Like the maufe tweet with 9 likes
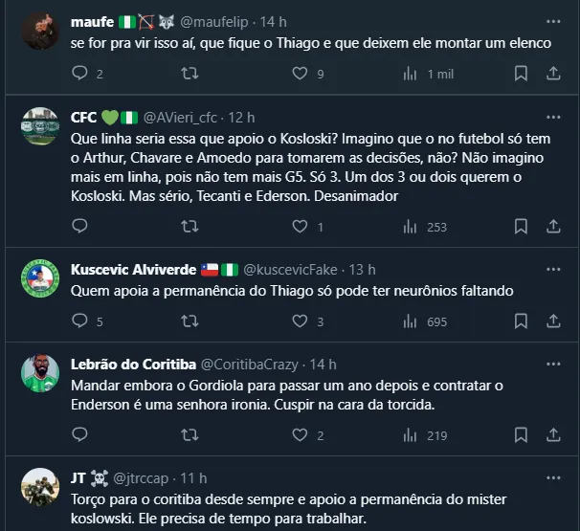 pyautogui.click(x=301, y=74)
